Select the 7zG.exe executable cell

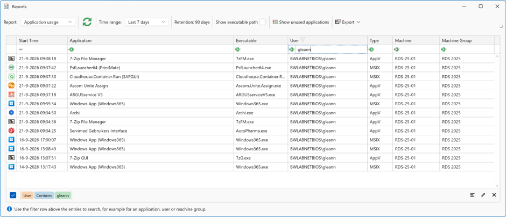tap(261, 158)
